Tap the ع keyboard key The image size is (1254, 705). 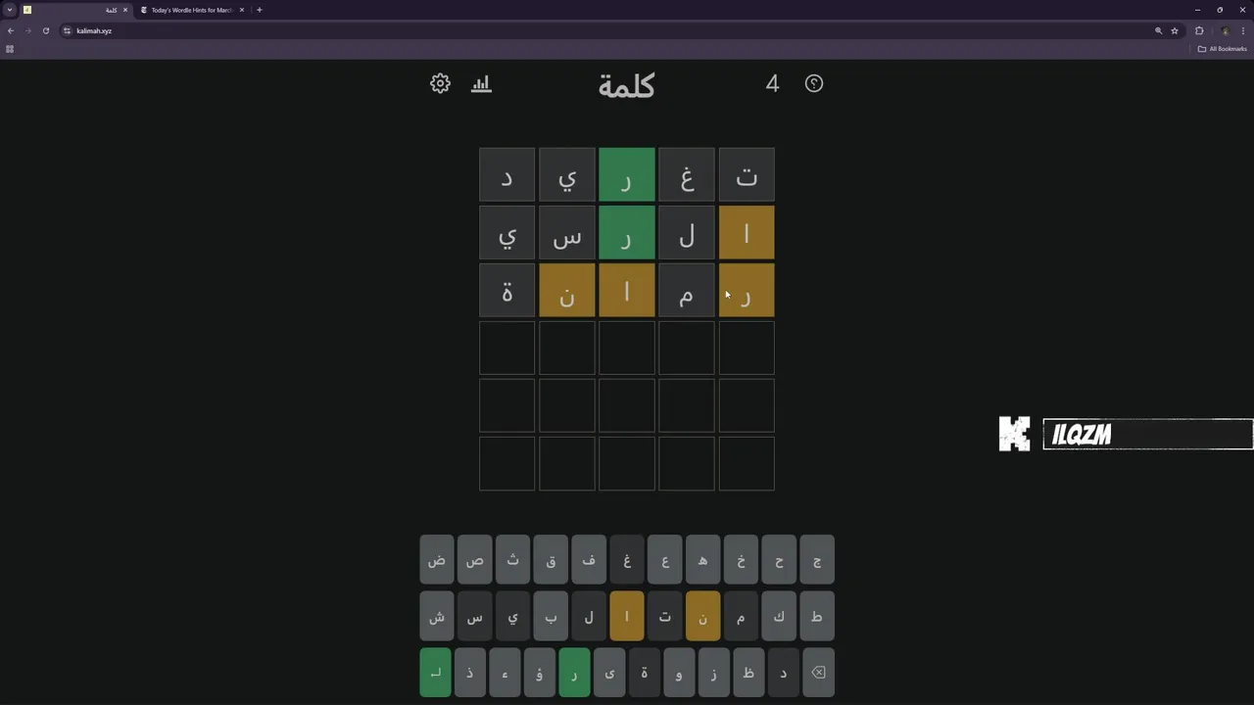(x=664, y=560)
